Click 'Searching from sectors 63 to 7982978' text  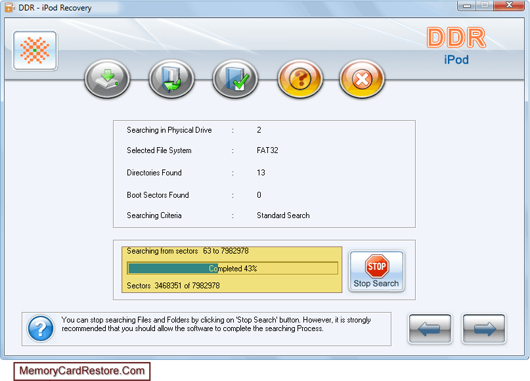pyautogui.click(x=188, y=251)
